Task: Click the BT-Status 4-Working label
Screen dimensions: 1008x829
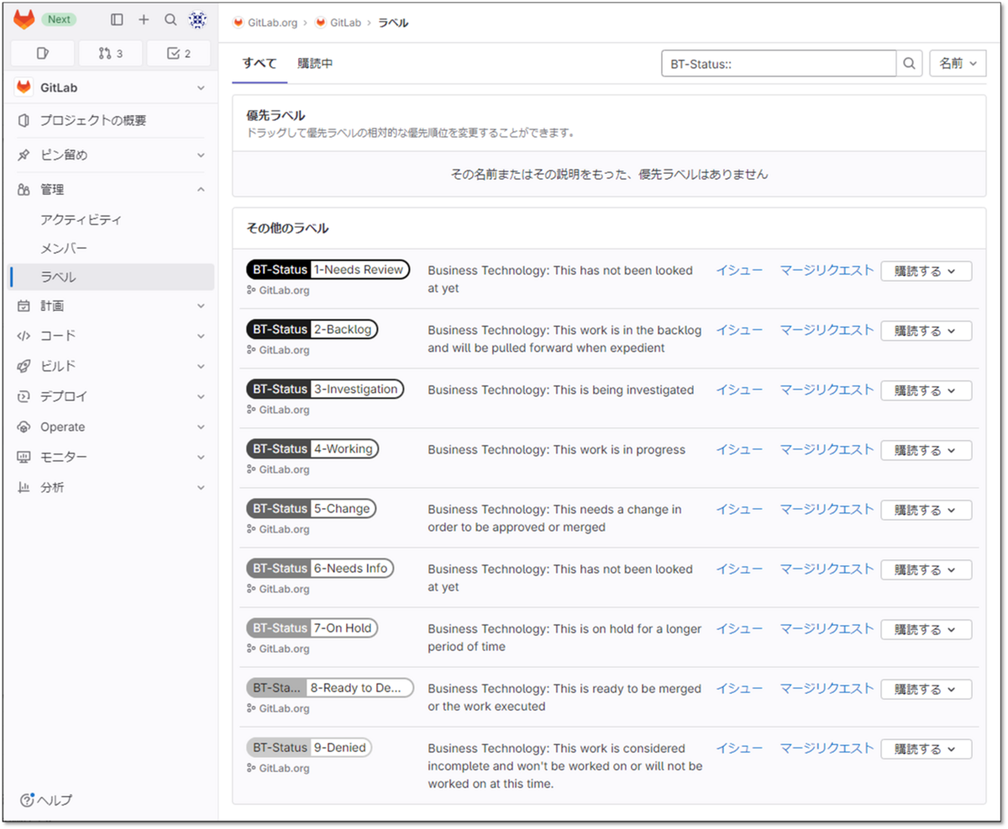Action: click(x=312, y=449)
